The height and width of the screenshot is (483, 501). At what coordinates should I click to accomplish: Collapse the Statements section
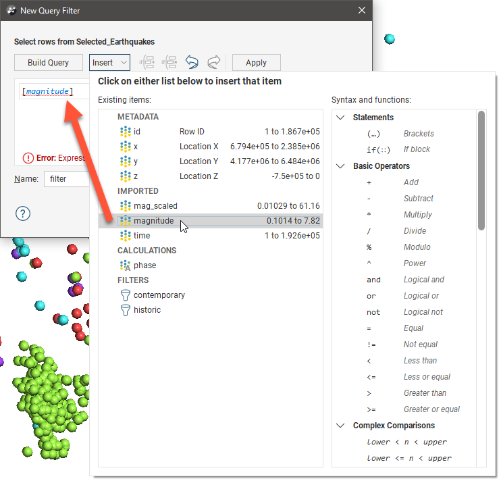pyautogui.click(x=340, y=118)
